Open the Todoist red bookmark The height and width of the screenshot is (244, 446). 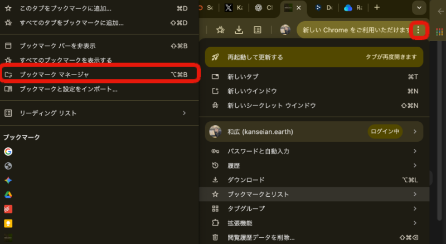[8, 209]
